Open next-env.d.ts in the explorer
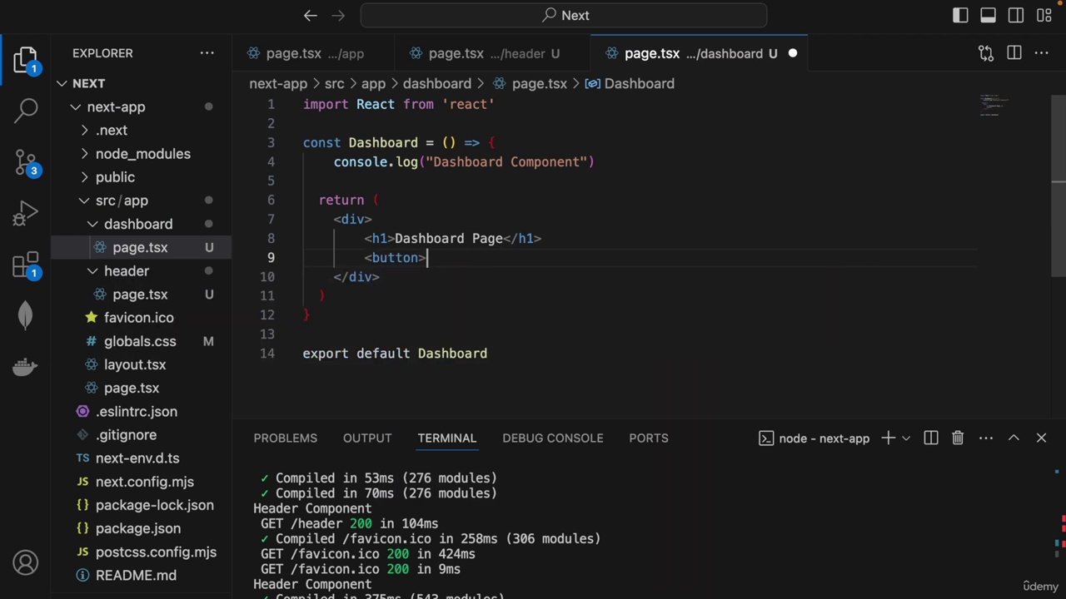 click(x=142, y=458)
